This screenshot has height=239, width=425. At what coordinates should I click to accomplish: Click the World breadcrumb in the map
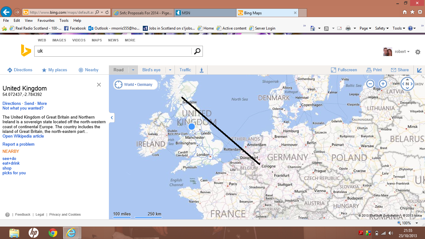tap(129, 85)
